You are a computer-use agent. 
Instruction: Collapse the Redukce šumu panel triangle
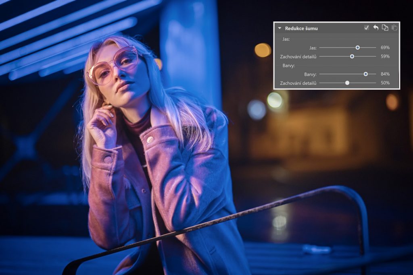(x=280, y=28)
